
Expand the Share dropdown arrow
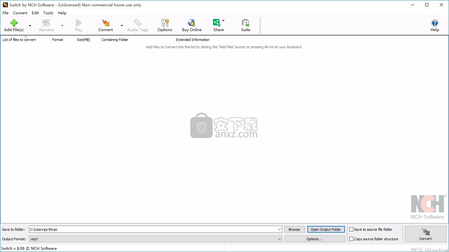223,21
